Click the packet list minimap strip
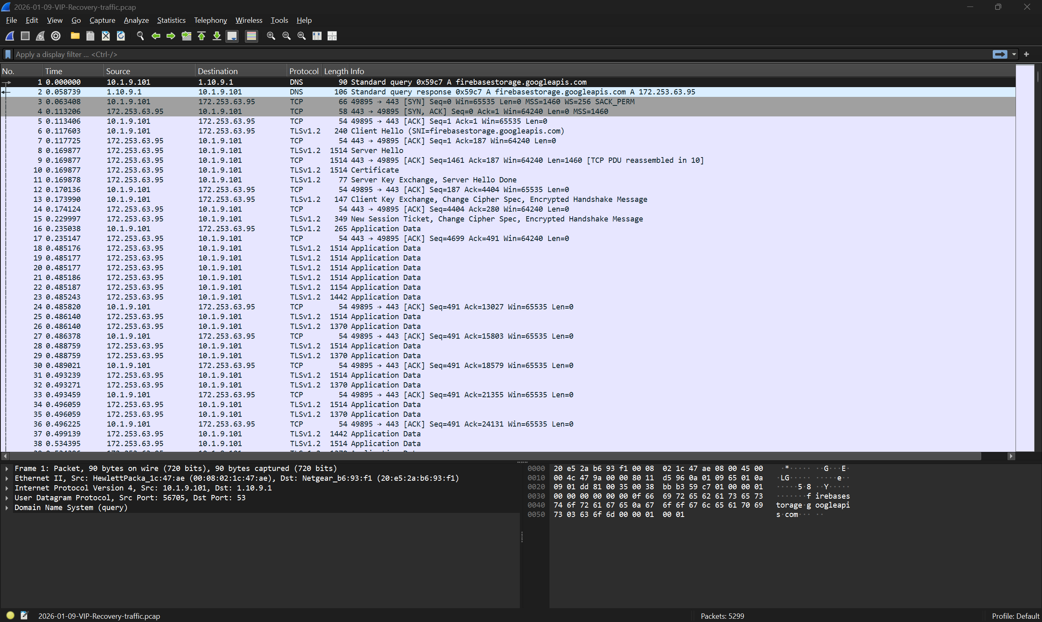 click(x=1025, y=258)
